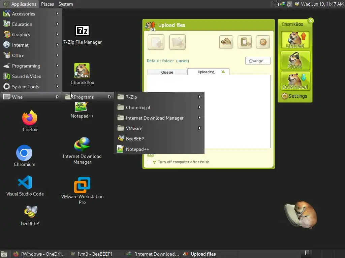The height and width of the screenshot is (258, 345).
Task: Click the Notepad++ desktop icon label
Action: 82,116
